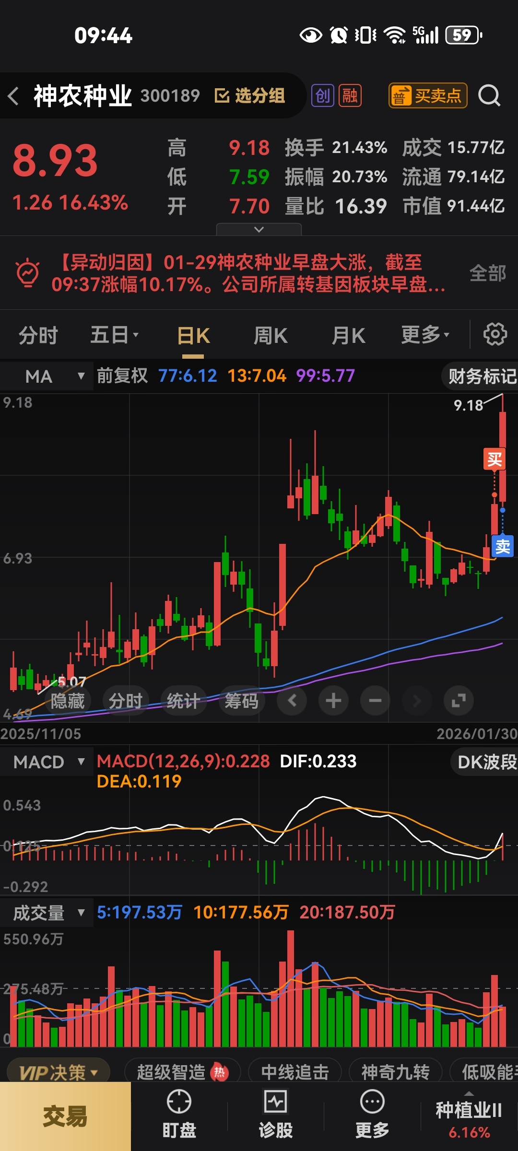
Task: Switch to the 周K tab
Action: click(271, 335)
